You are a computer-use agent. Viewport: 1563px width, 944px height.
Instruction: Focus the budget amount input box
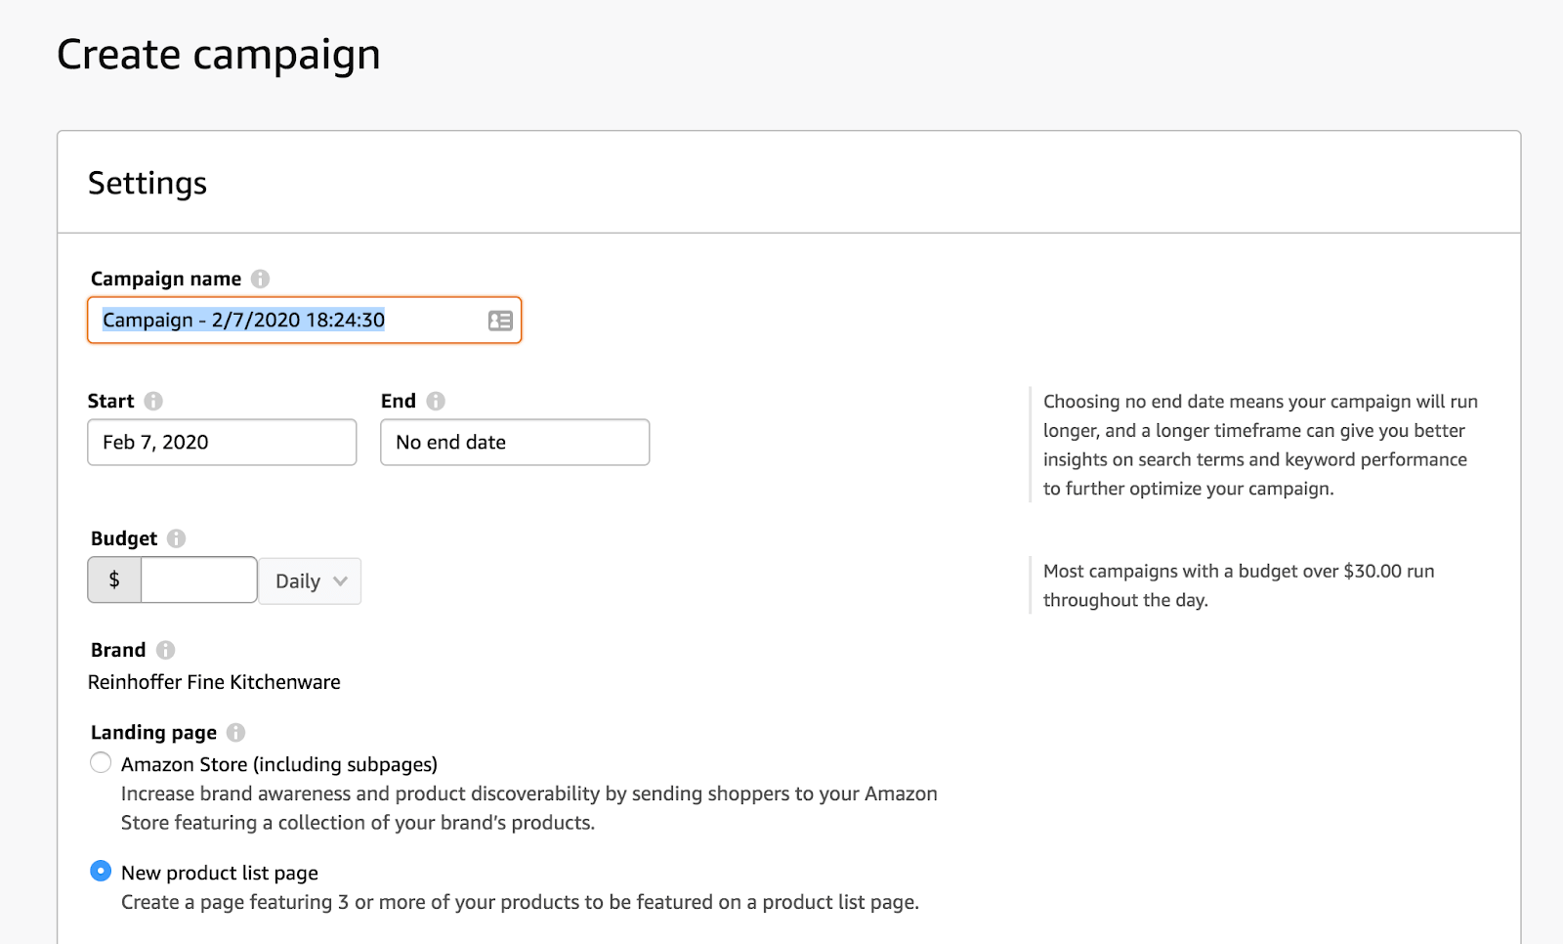point(199,580)
